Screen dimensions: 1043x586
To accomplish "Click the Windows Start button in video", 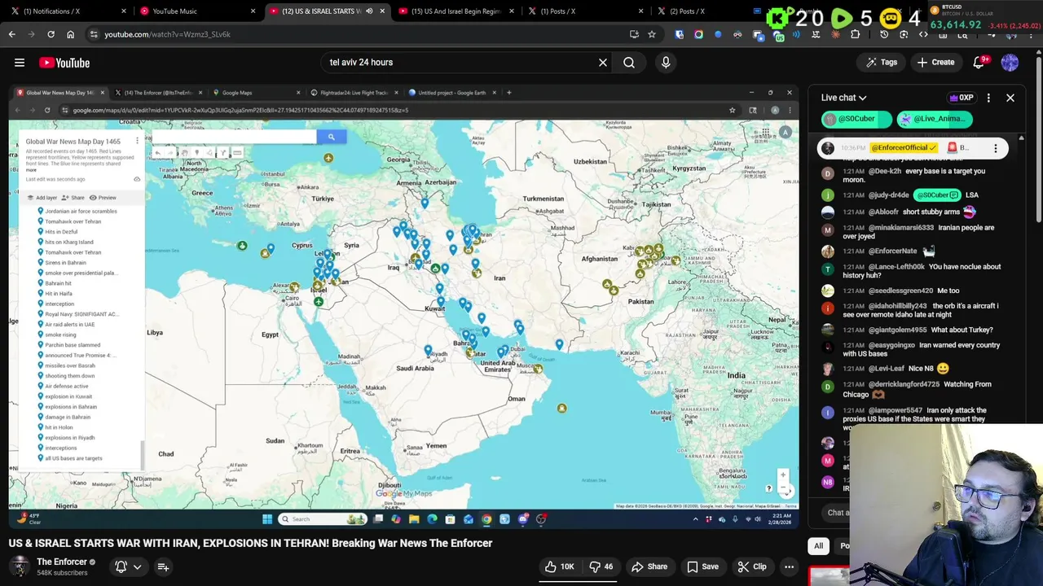I will [x=267, y=519].
